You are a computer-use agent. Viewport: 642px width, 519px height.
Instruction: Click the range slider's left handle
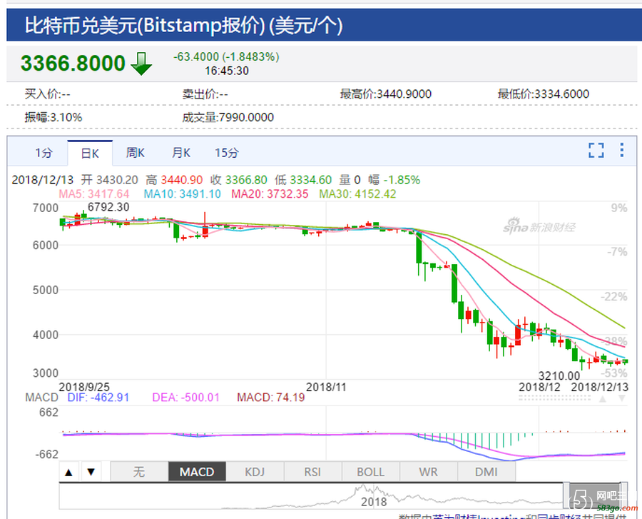coord(566,496)
